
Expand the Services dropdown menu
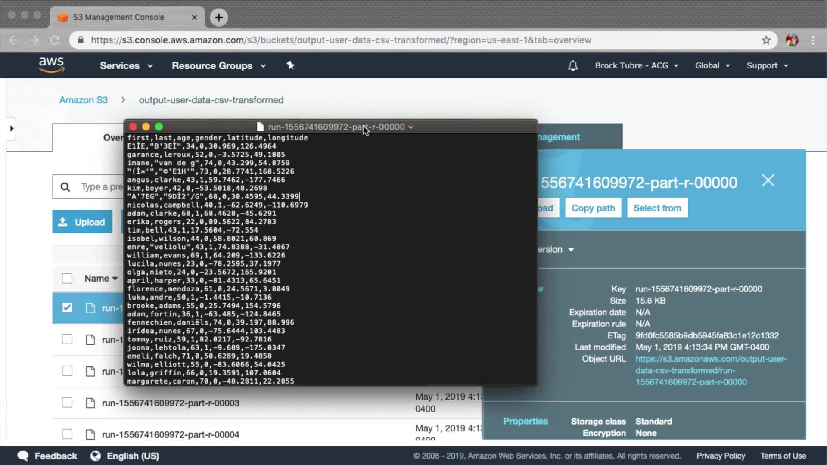point(126,66)
